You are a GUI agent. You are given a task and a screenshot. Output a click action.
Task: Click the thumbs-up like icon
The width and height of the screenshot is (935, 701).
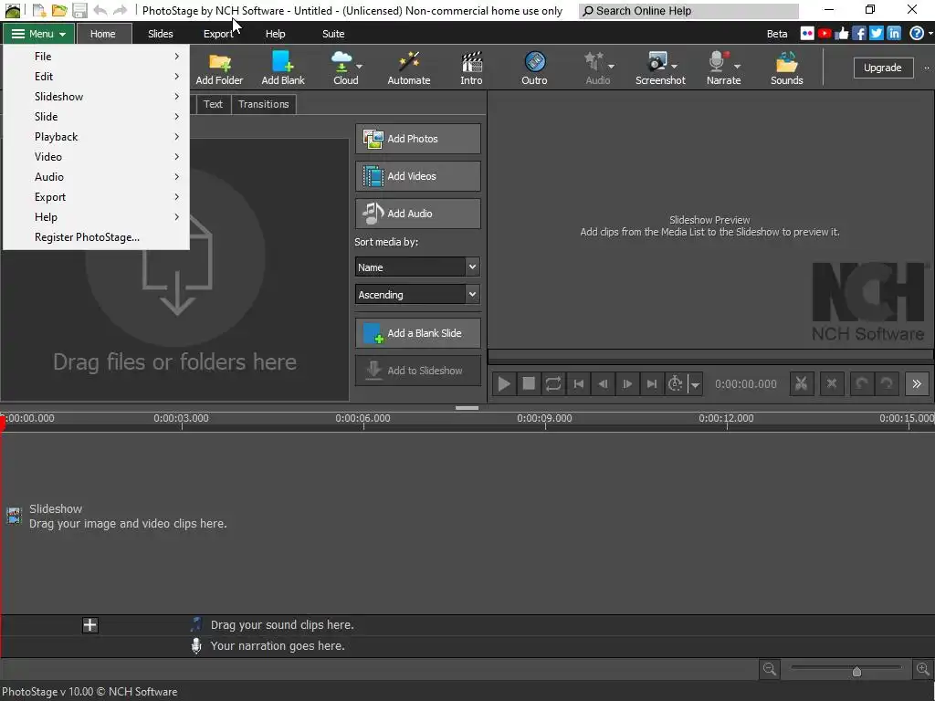click(x=842, y=34)
